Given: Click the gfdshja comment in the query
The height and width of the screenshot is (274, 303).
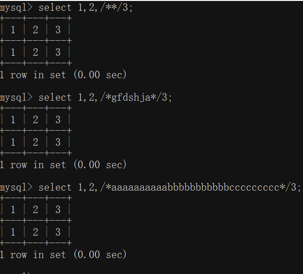Looking at the screenshot, I should pyautogui.click(x=130, y=97).
